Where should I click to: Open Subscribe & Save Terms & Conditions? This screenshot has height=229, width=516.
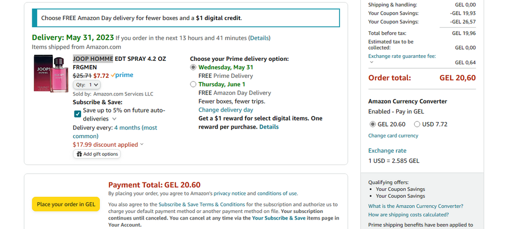[195, 204]
